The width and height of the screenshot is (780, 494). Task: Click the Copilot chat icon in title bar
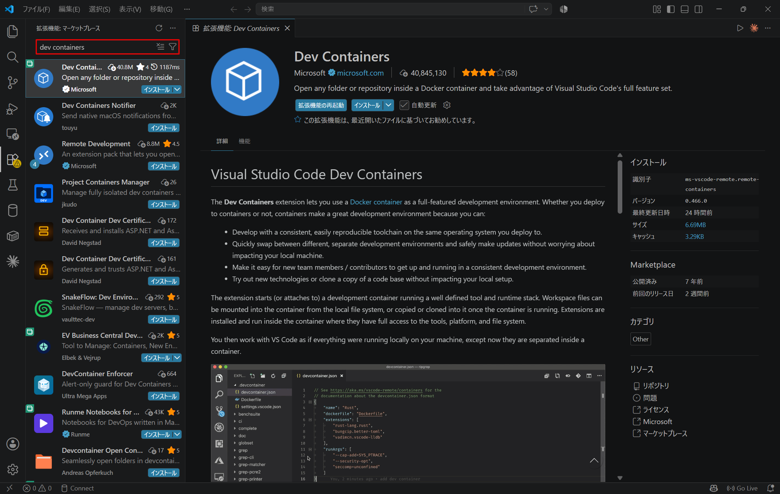(533, 9)
